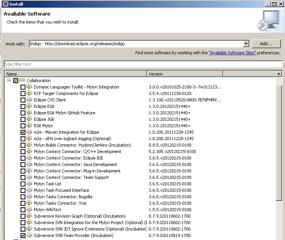Click version 5.2.305.v20120215-0100
Viewport: 285px width, 240px height.
172,152
